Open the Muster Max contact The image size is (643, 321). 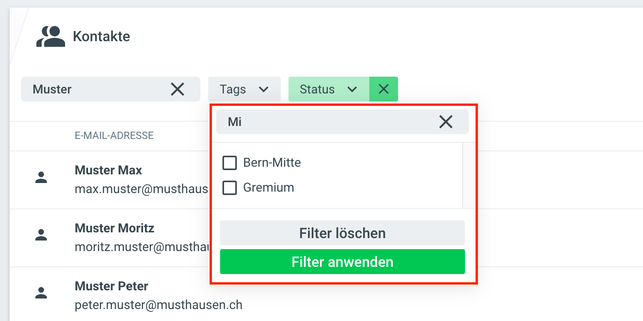click(x=108, y=170)
